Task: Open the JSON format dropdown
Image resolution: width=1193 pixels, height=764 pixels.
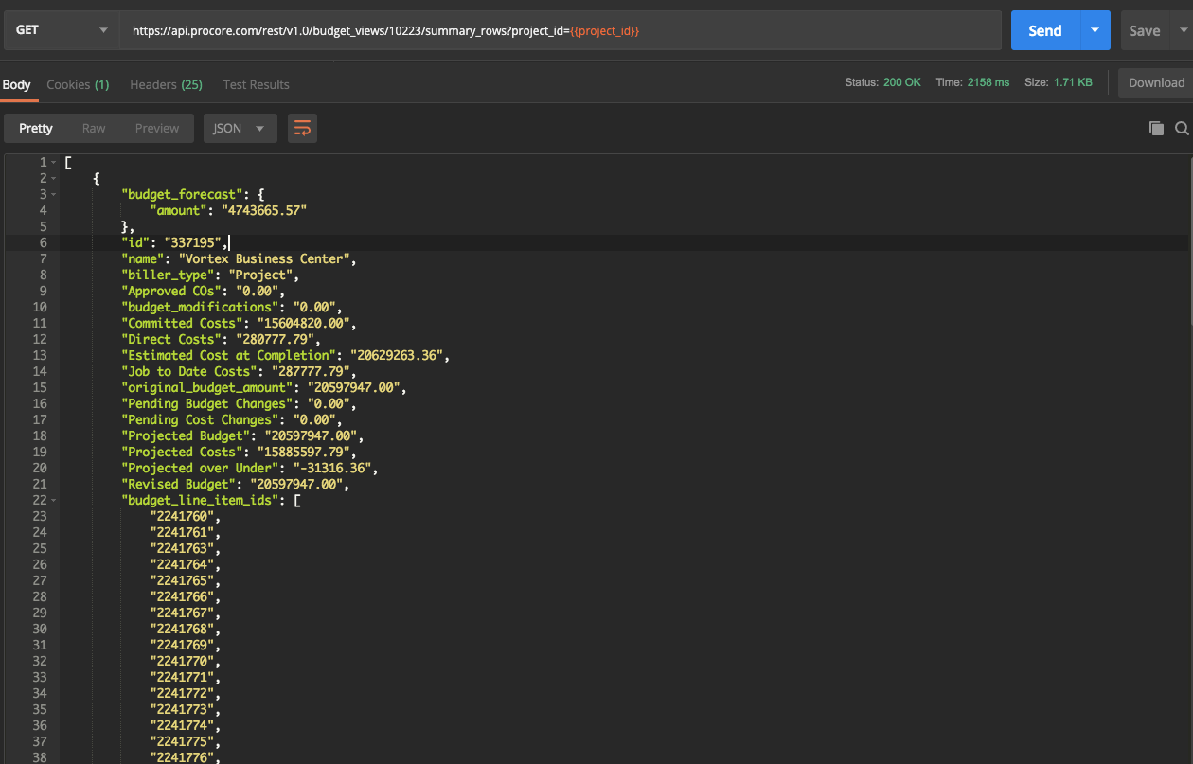Action: click(x=240, y=129)
